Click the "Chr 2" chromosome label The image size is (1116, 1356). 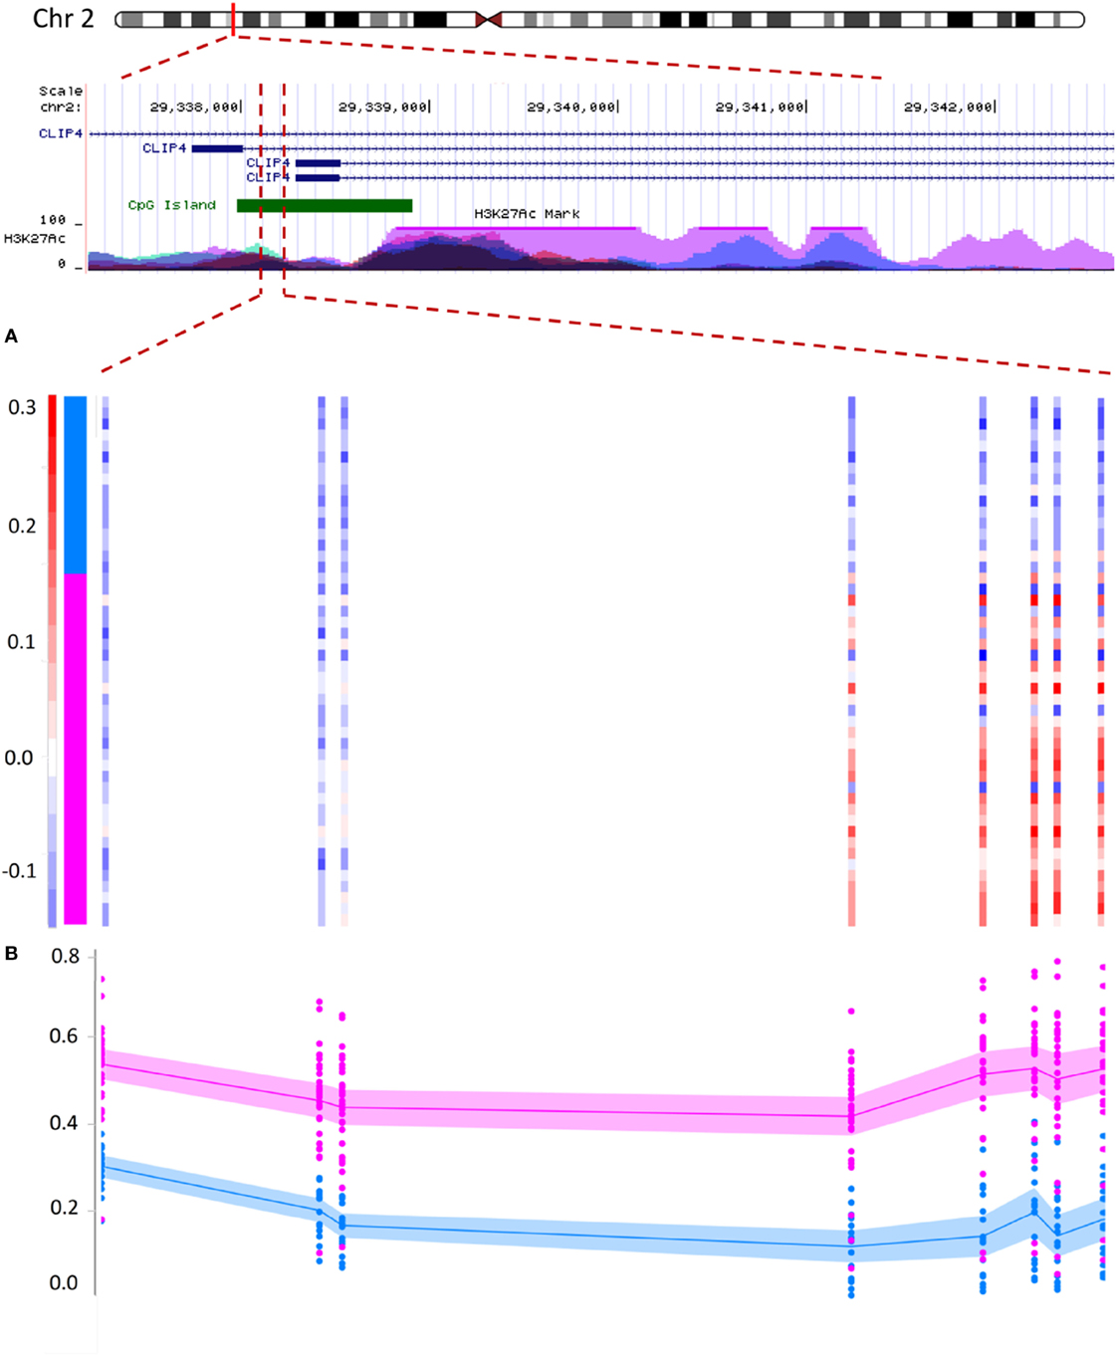(x=63, y=18)
